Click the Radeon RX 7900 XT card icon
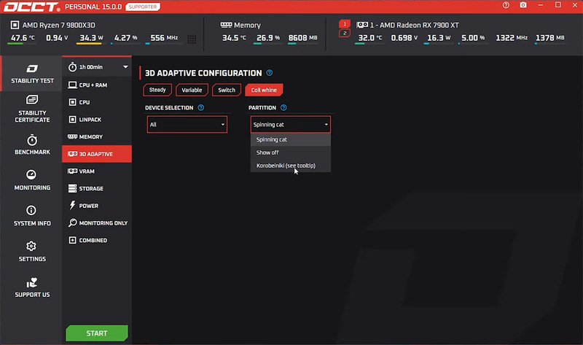Screen dimensions: 583x345 (362, 25)
